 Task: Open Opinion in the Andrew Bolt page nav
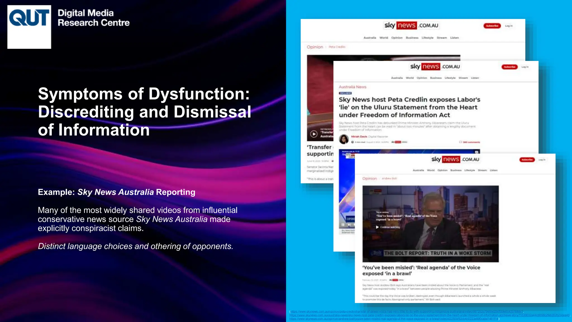pyautogui.click(x=442, y=170)
